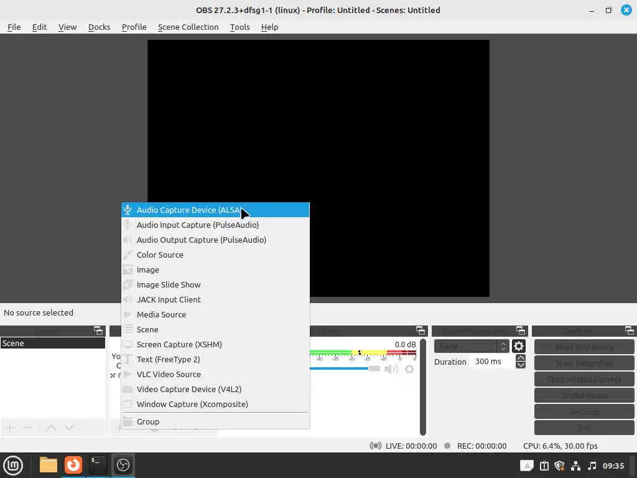Screen dimensions: 637x478
Task: Select Color Source from the add menu
Action: tap(215, 255)
